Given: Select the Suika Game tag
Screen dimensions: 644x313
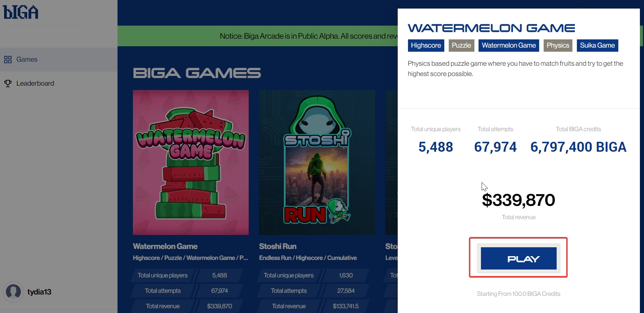Looking at the screenshot, I should [x=597, y=46].
